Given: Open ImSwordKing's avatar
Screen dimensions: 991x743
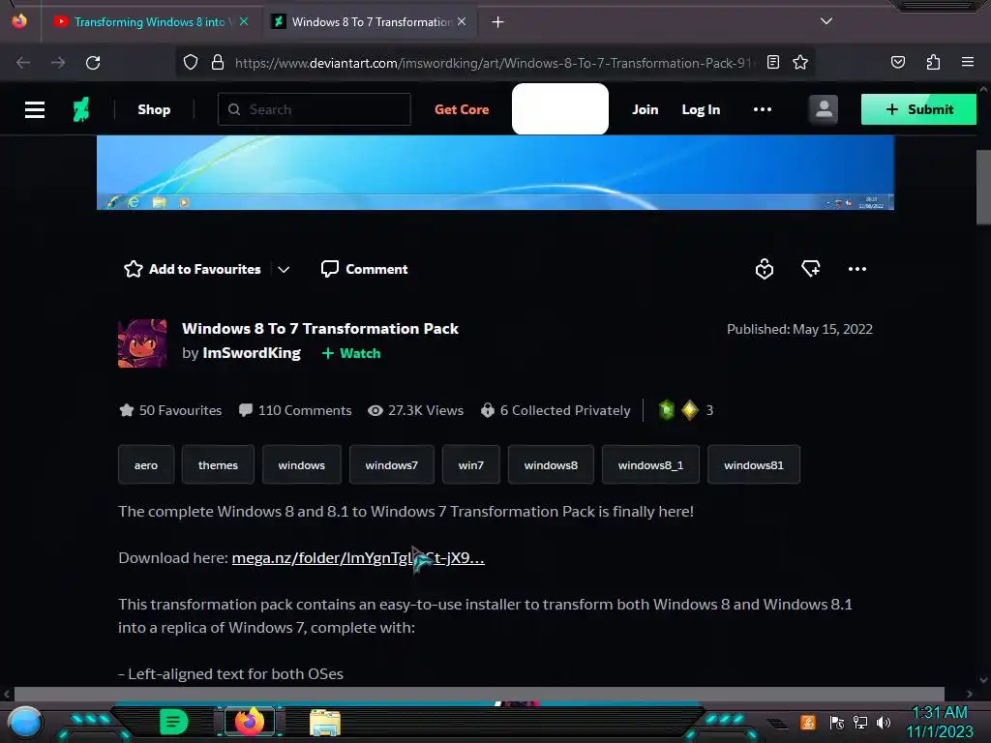Looking at the screenshot, I should coord(142,343).
